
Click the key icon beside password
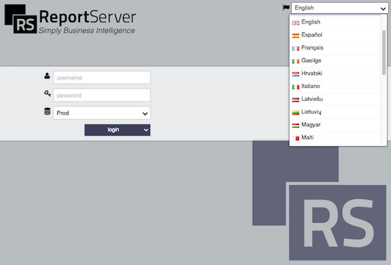coord(48,94)
